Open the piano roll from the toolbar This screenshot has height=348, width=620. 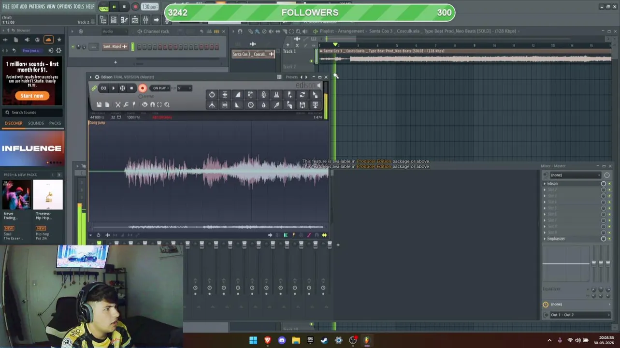tap(124, 20)
